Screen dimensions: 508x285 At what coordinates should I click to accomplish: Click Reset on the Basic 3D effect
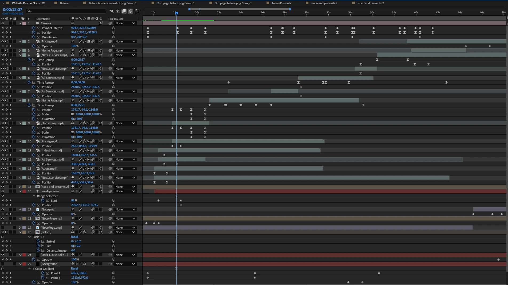click(74, 237)
